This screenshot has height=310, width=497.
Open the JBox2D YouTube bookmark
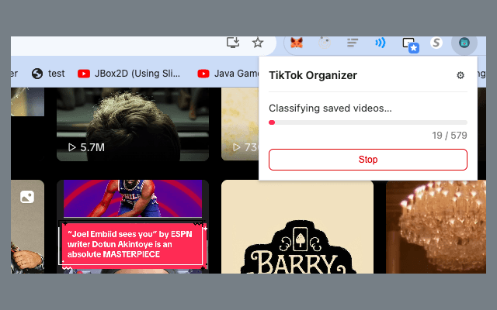click(129, 74)
